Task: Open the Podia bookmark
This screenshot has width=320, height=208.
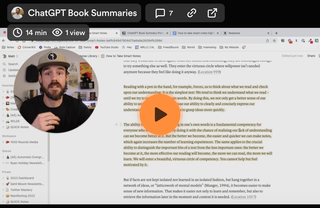Action: coord(45,47)
